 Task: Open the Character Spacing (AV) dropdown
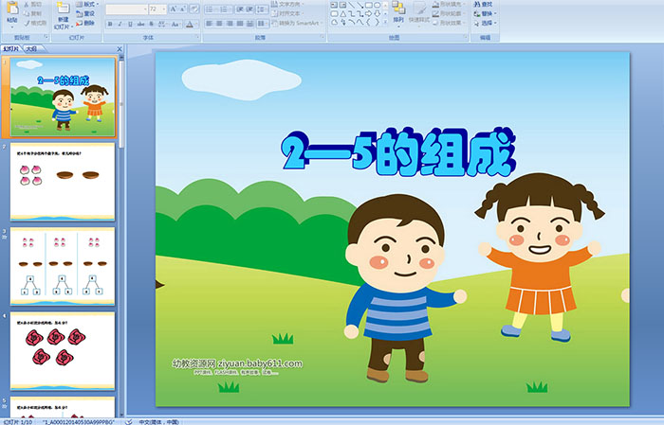[163, 24]
